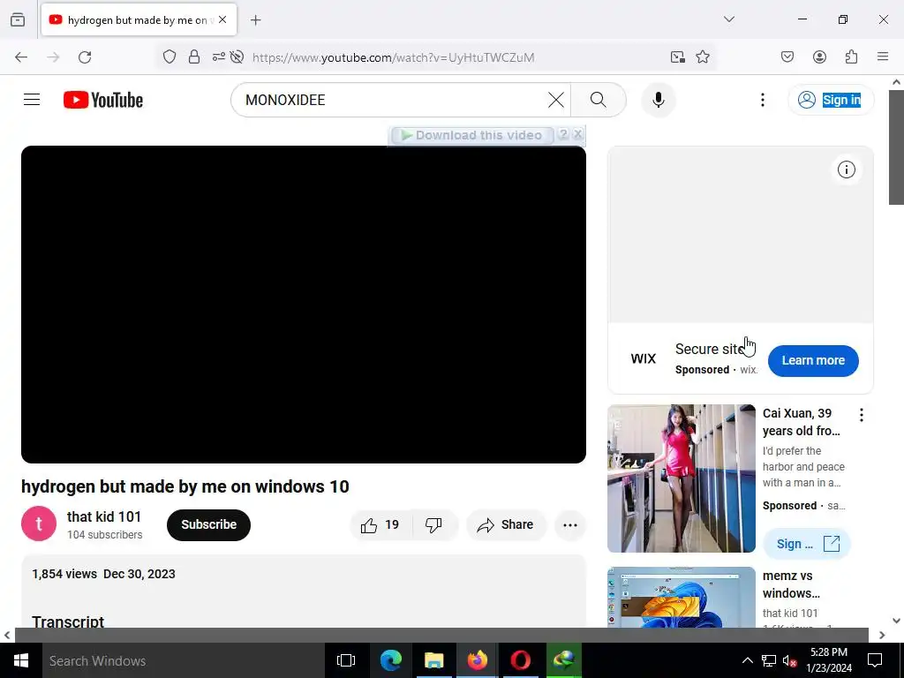Toggle picture-in-picture from address bar

click(677, 56)
